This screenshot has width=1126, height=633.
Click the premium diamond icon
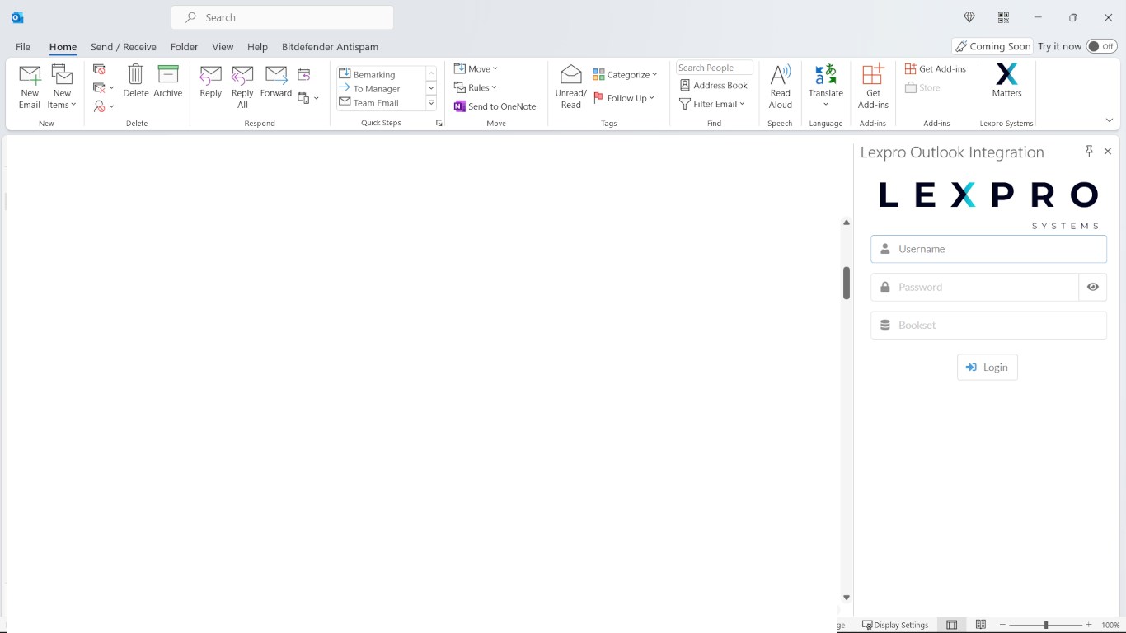(x=969, y=17)
